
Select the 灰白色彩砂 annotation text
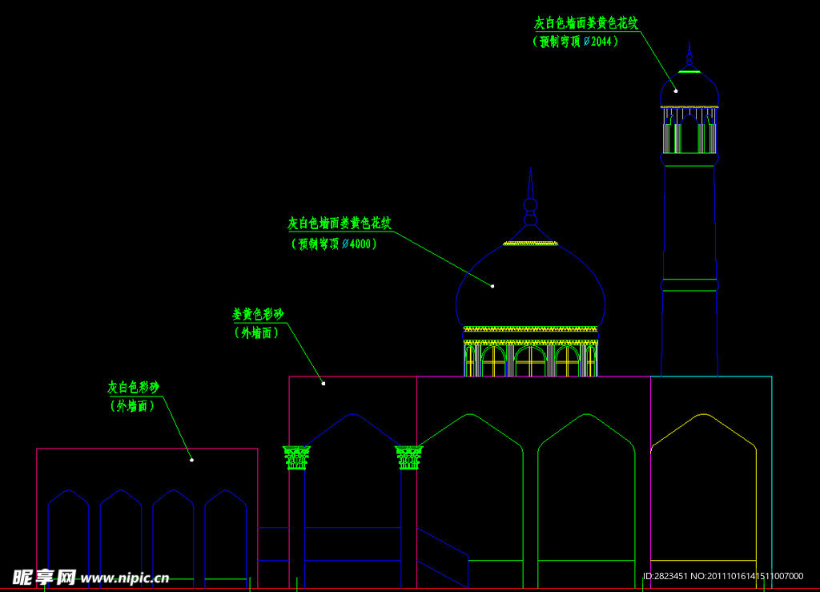pyautogui.click(x=134, y=387)
